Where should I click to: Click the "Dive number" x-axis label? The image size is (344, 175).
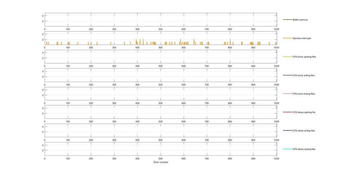pyautogui.click(x=161, y=162)
